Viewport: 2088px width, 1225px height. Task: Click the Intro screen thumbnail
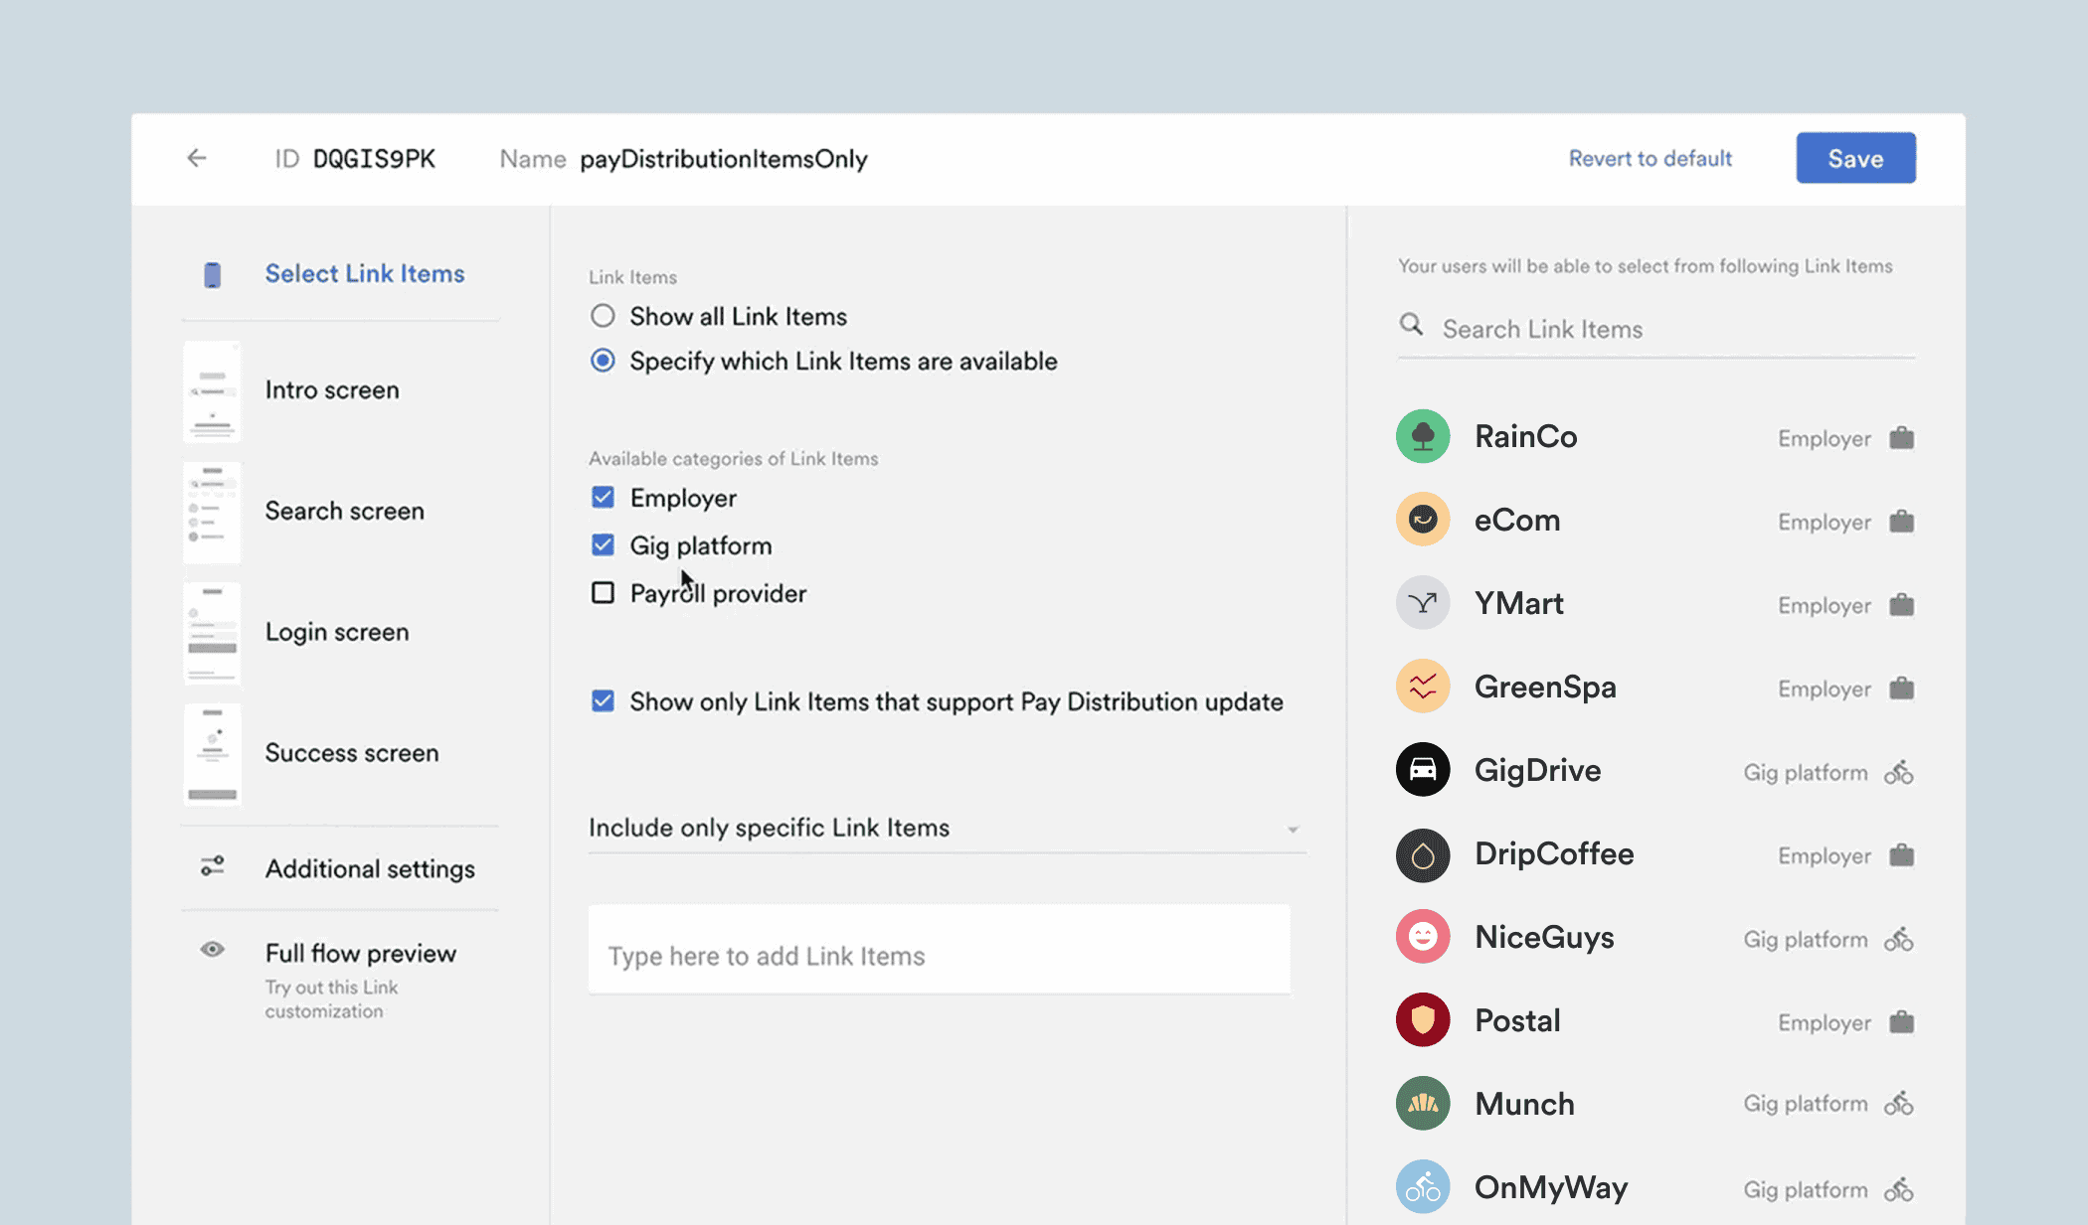(x=212, y=391)
